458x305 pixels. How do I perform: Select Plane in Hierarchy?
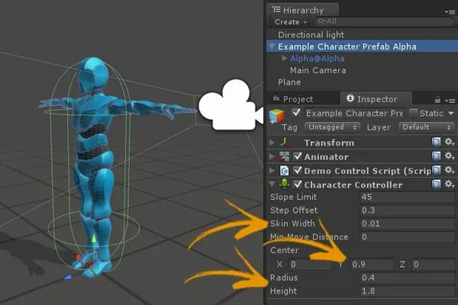click(x=289, y=82)
